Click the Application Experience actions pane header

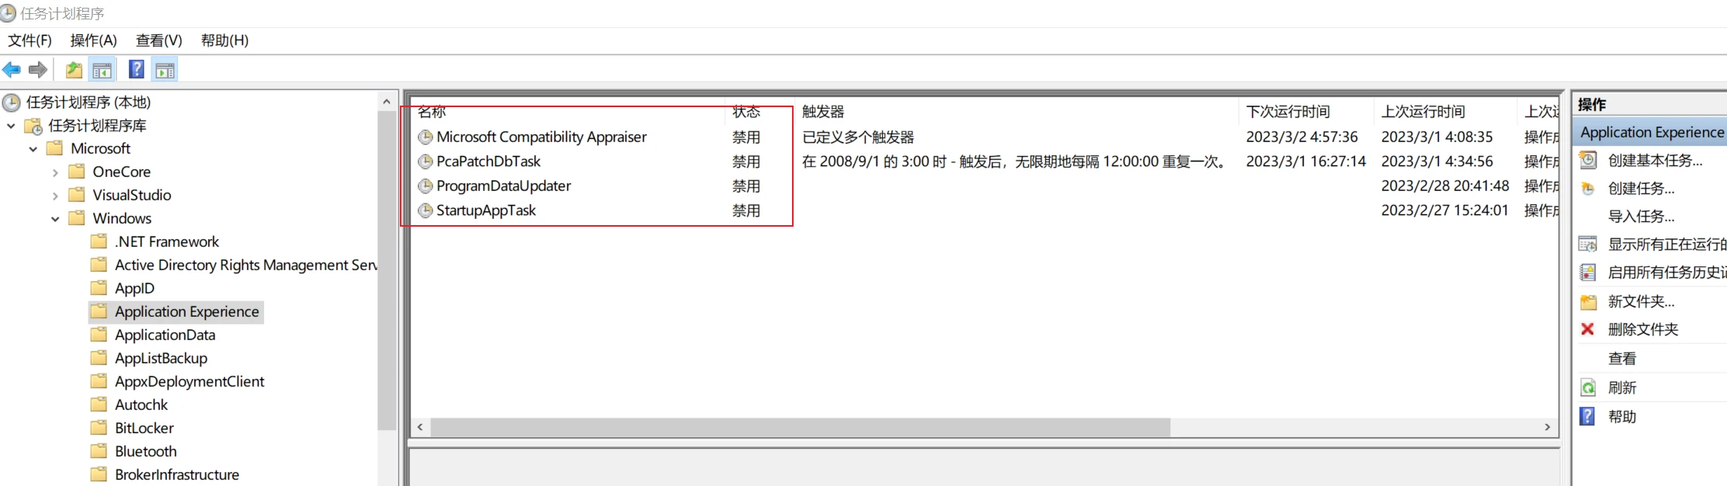(1652, 132)
